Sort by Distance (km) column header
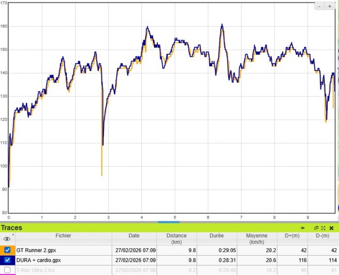339x275 pixels. point(176,239)
